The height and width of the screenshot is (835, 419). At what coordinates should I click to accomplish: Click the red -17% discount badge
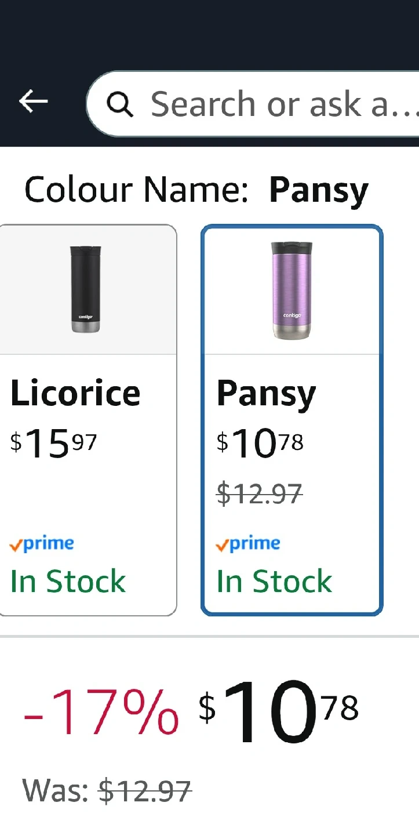(x=101, y=711)
